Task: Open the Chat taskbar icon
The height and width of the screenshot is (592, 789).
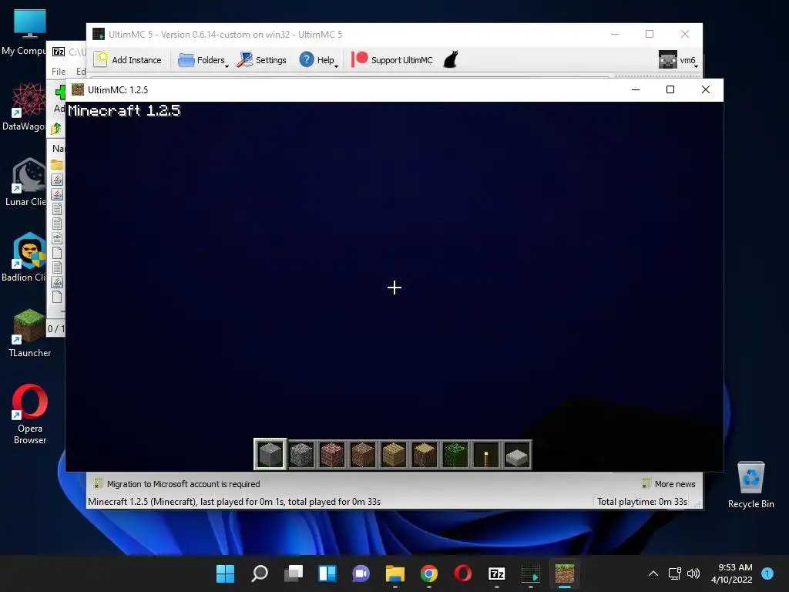Action: pyautogui.click(x=361, y=573)
